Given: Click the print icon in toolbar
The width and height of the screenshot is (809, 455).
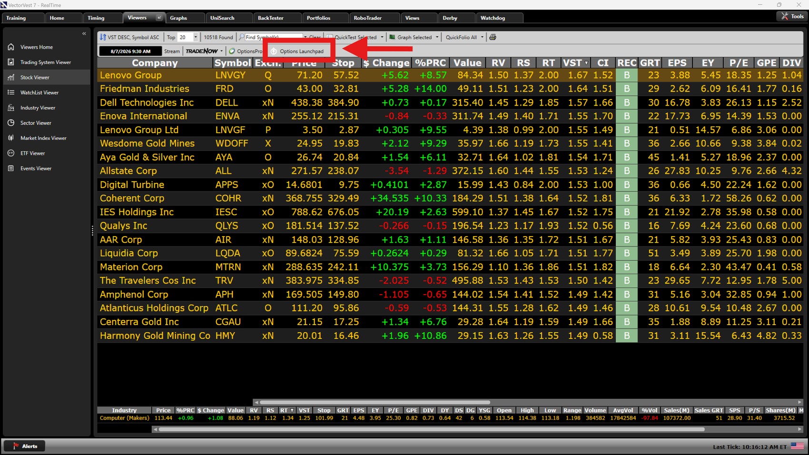Looking at the screenshot, I should click(493, 37).
